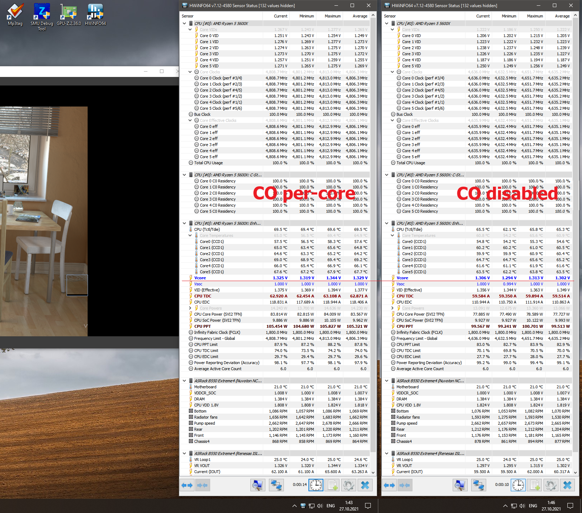The width and height of the screenshot is (582, 513).
Task: Reset the clock timer in right HWiNFO window
Action: point(518,485)
